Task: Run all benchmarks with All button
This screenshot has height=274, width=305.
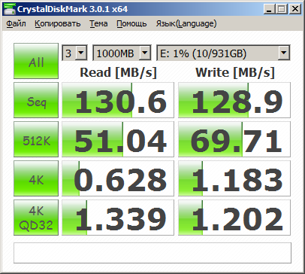Action: (x=36, y=61)
